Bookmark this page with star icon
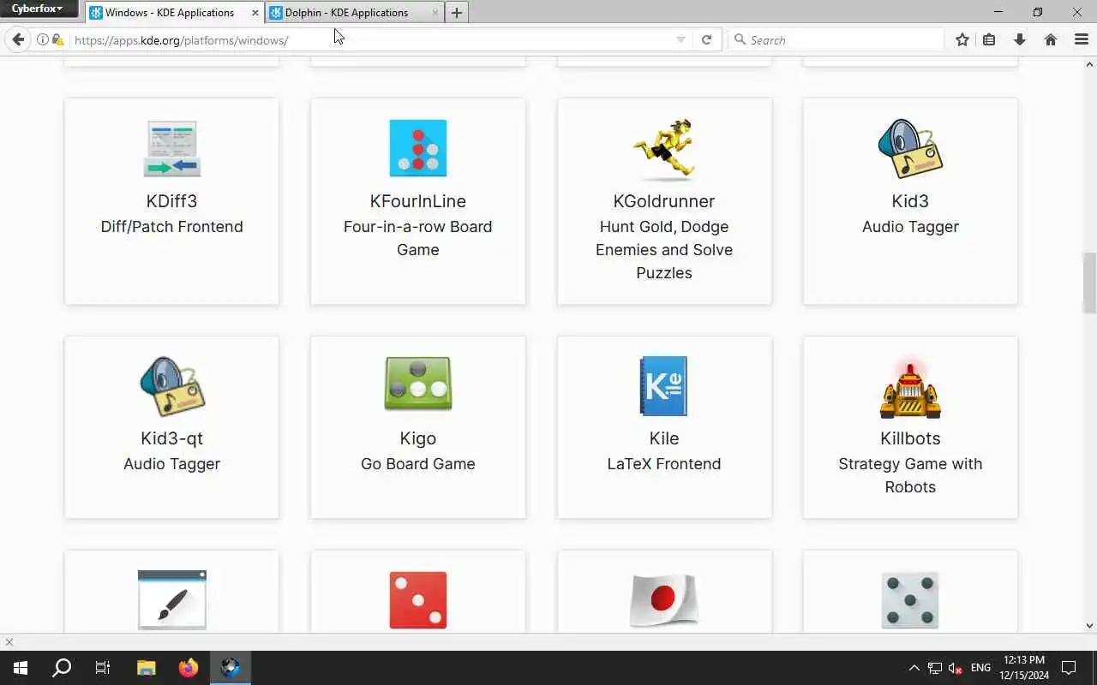Viewport: 1097px width, 685px height. [x=962, y=39]
